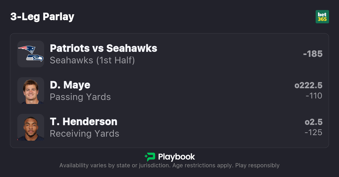The width and height of the screenshot is (339, 177).
Task: Select the o222.5 passing yards line
Action: point(308,85)
